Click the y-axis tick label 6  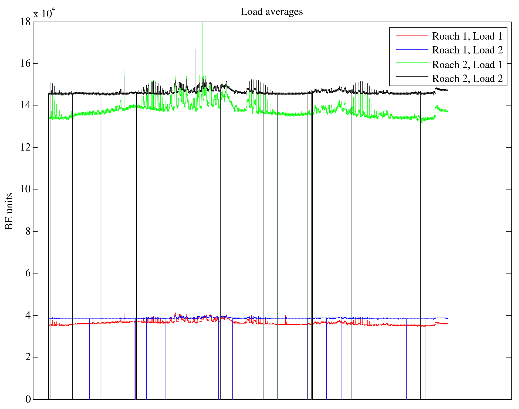(x=28, y=273)
